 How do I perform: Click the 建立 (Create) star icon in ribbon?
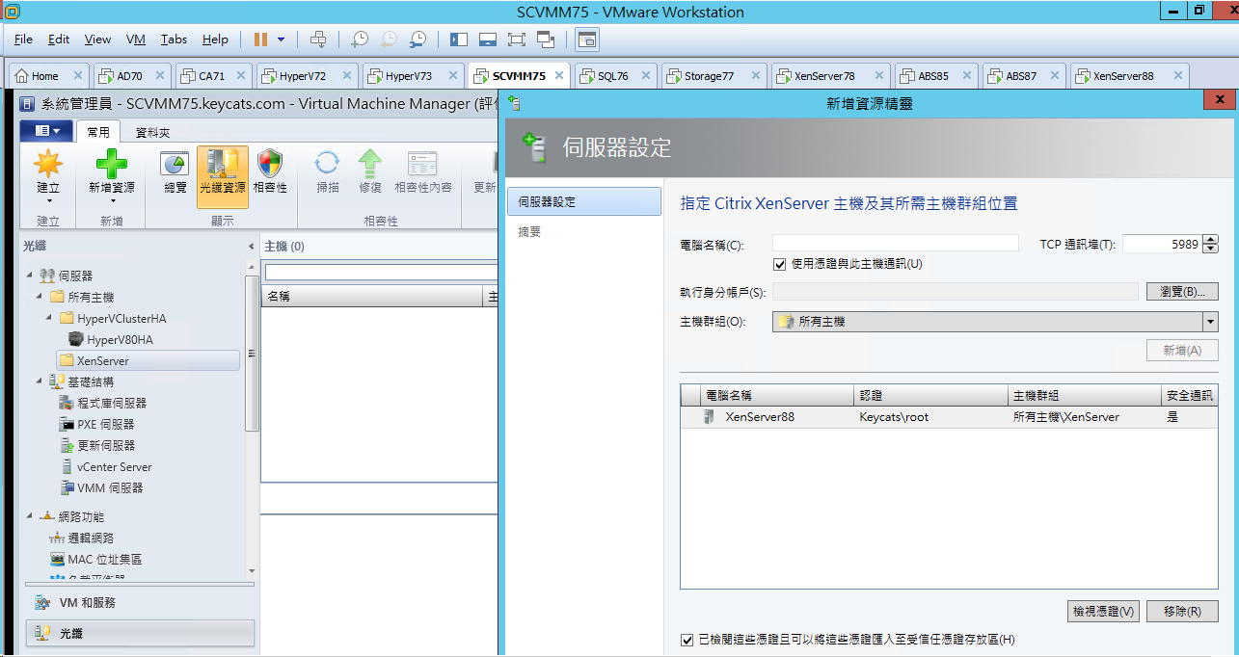tap(48, 165)
